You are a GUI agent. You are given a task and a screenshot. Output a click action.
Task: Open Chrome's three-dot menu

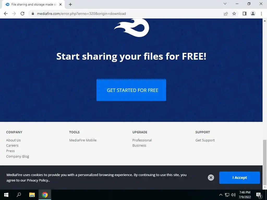click(261, 14)
